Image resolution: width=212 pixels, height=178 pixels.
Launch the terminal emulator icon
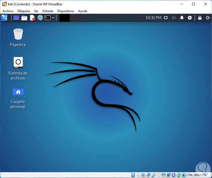click(x=48, y=18)
